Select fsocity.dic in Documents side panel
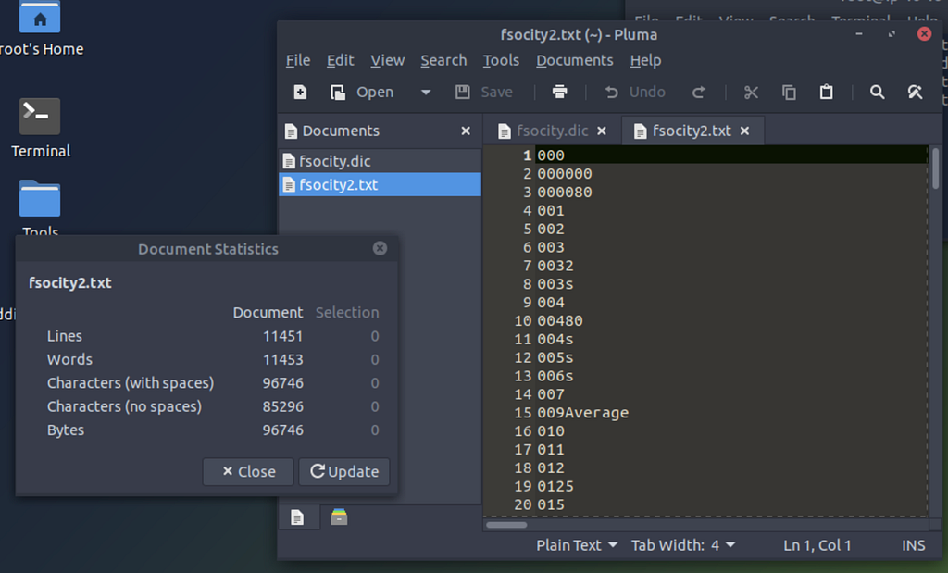This screenshot has width=948, height=573. tap(380, 161)
